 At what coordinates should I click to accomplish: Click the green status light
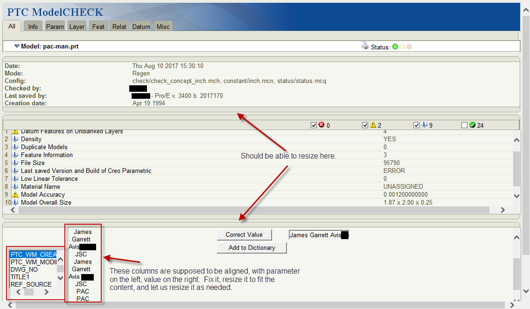click(395, 47)
